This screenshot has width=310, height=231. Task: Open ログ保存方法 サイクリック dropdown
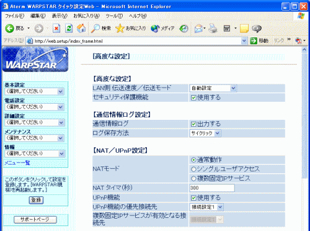pyautogui.click(x=205, y=134)
